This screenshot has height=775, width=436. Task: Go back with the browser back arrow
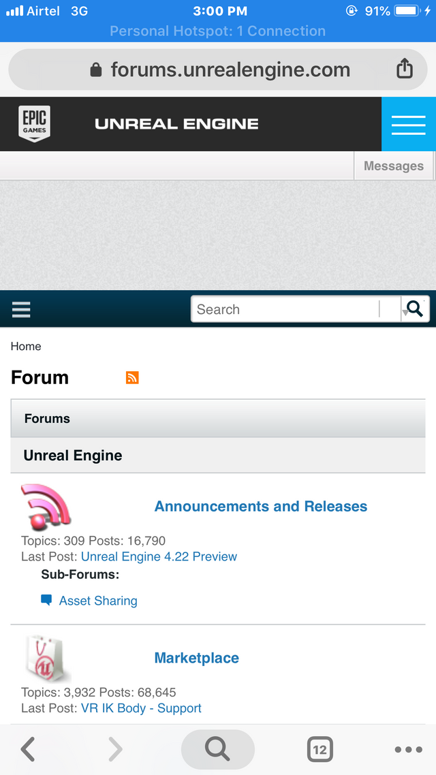(x=28, y=749)
